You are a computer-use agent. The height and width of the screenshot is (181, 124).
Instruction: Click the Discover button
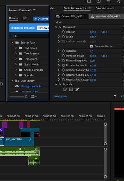click(41, 19)
